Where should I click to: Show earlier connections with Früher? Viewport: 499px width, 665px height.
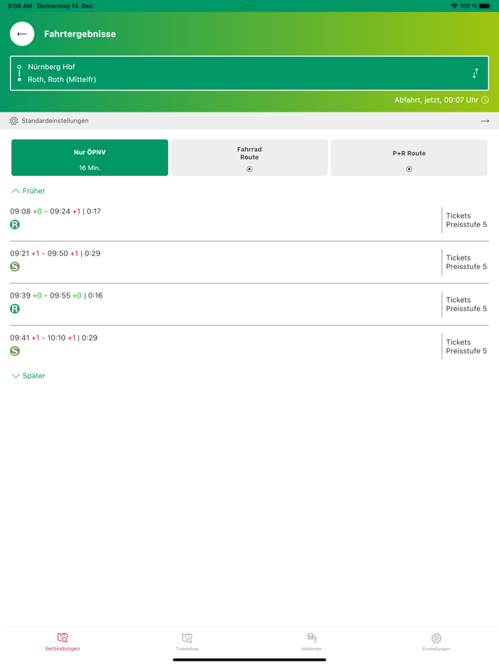tap(28, 191)
